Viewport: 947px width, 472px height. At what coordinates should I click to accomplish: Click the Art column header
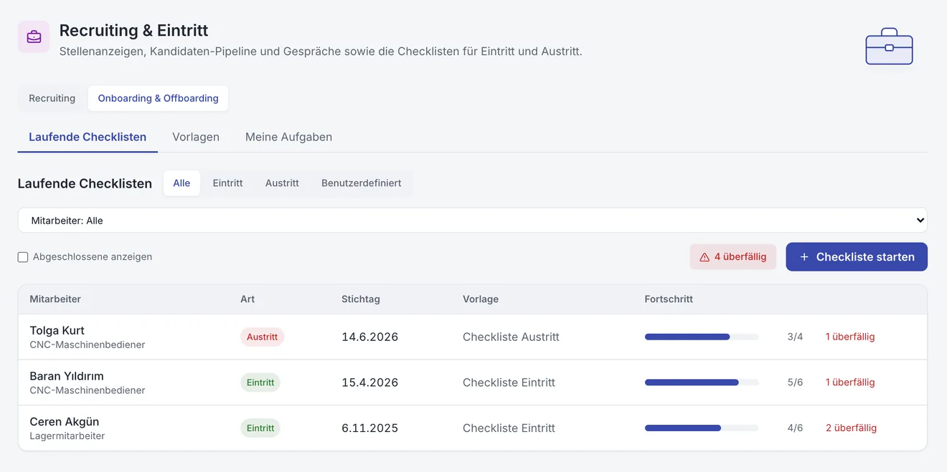tap(248, 299)
